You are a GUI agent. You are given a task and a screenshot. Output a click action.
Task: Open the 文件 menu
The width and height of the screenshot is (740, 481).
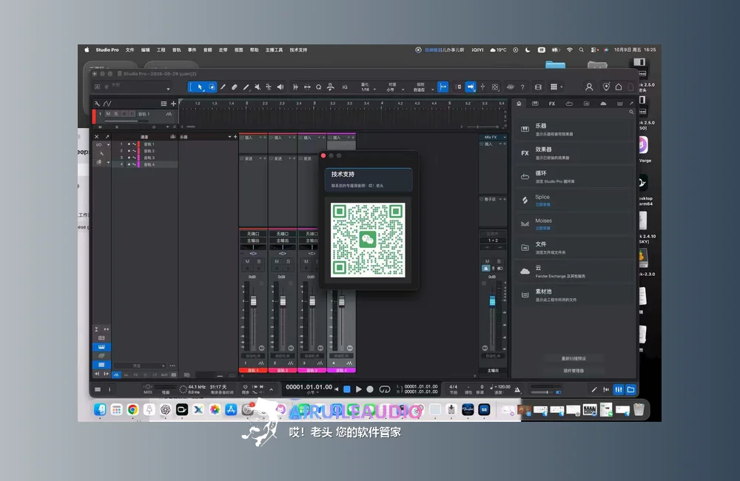tap(129, 50)
